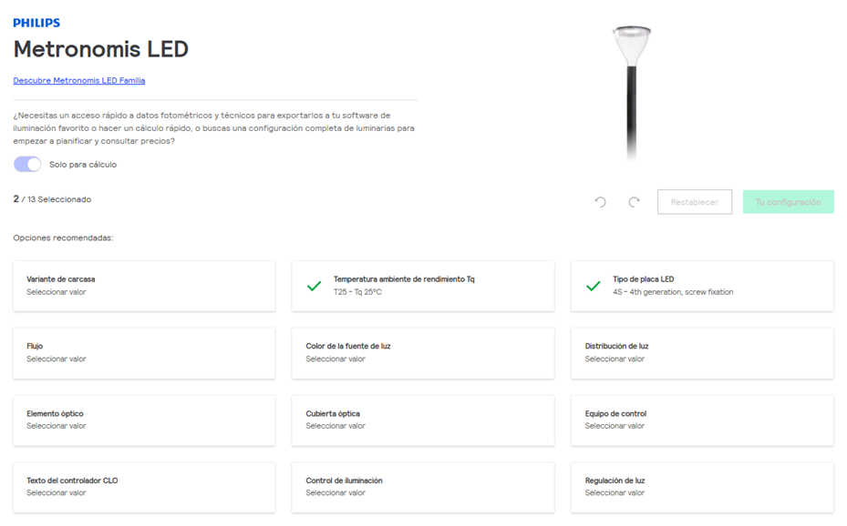Open the Flujo value selector
This screenshot has width=847, height=526.
coord(144,353)
